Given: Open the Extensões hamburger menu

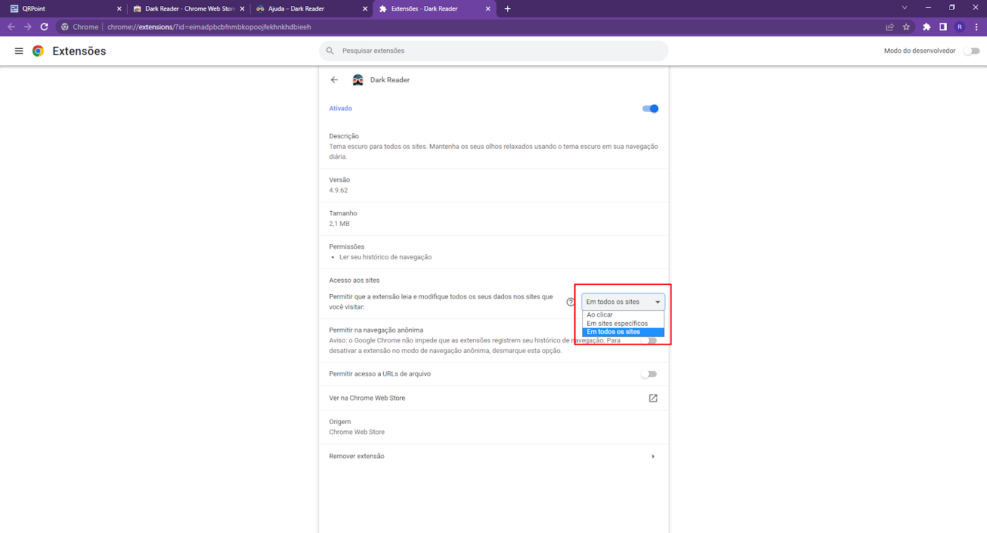Looking at the screenshot, I should point(19,51).
